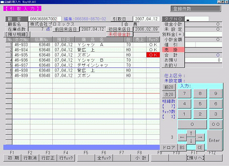Select row 1 tag 46-933

21,45
